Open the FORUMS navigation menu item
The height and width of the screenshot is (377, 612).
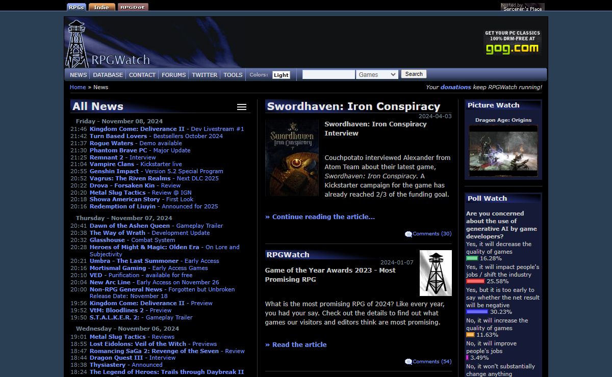[x=174, y=75]
